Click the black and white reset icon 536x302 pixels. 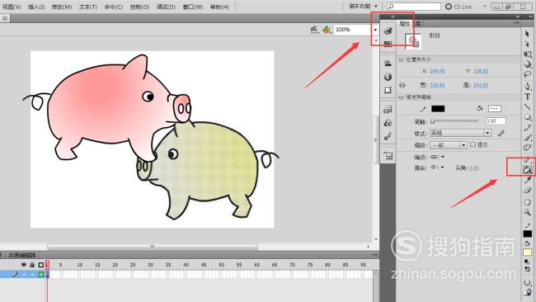pos(526,262)
